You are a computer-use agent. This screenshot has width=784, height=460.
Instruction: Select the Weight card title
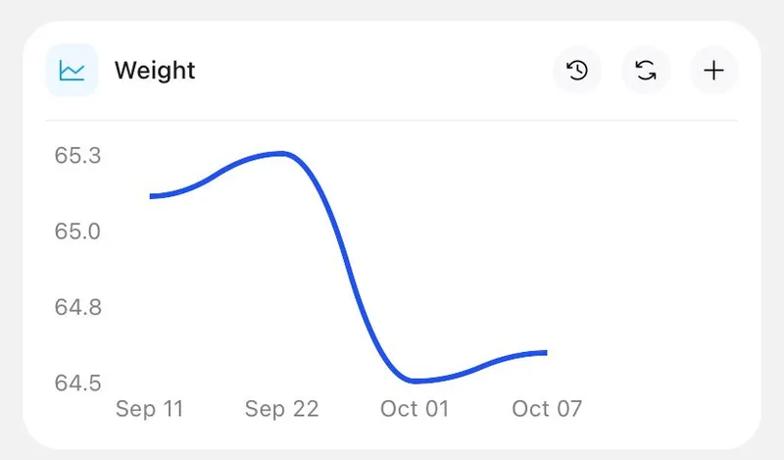pyautogui.click(x=155, y=71)
